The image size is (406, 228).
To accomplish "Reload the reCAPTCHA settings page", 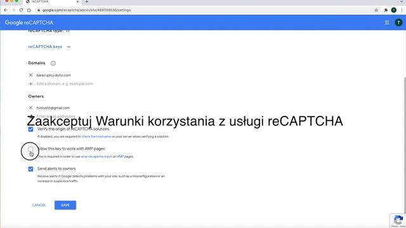I will 21,10.
